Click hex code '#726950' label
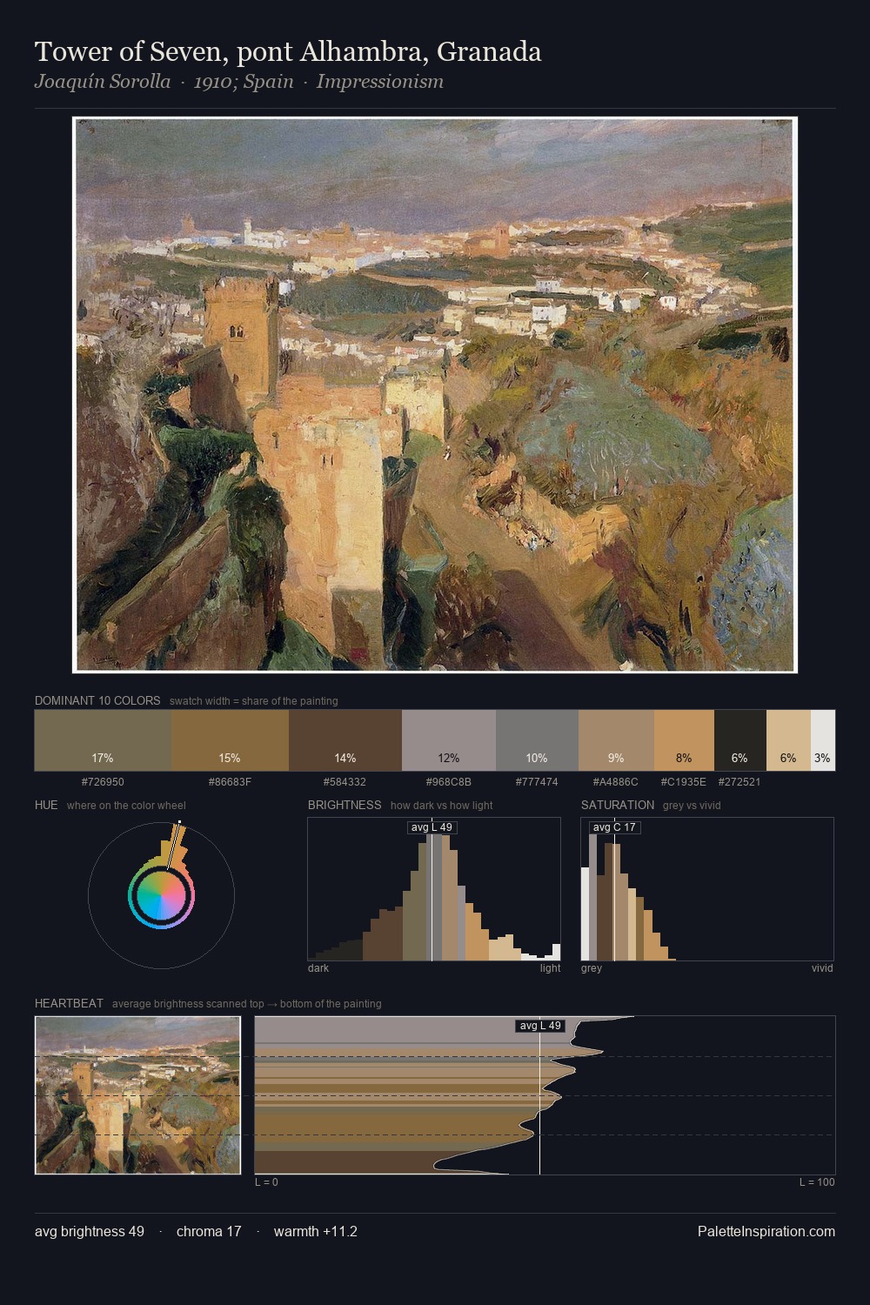Screen dimensions: 870x1305 tap(103, 781)
